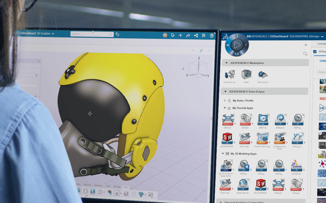Toggle the highlighted display mode icon
Image resolution: width=326 pixels, height=203 pixels.
(117, 193)
